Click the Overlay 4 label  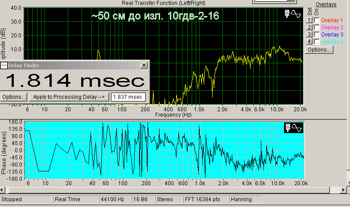(x=332, y=42)
